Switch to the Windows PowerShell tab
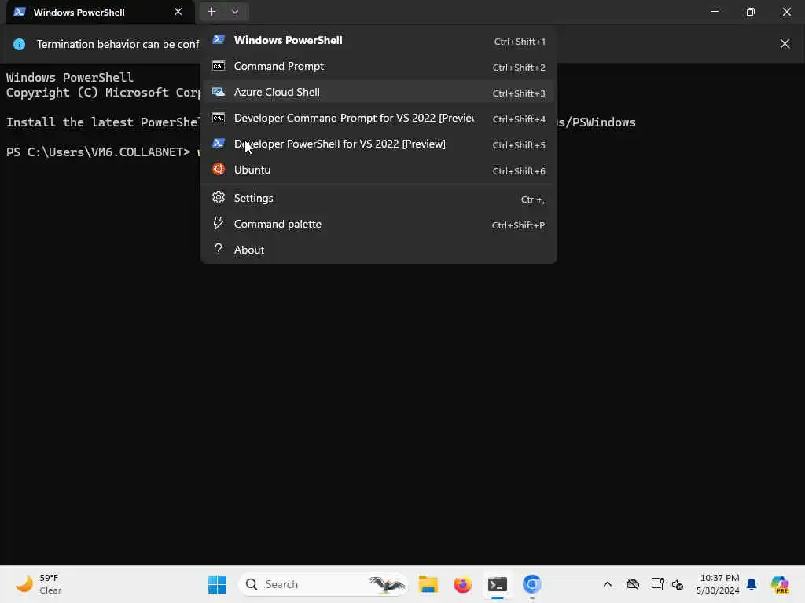The height and width of the screenshot is (603, 805). coord(100,13)
